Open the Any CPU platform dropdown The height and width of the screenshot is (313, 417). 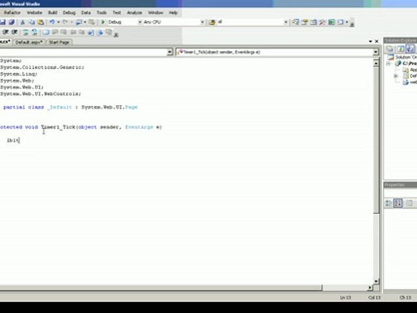(202, 22)
